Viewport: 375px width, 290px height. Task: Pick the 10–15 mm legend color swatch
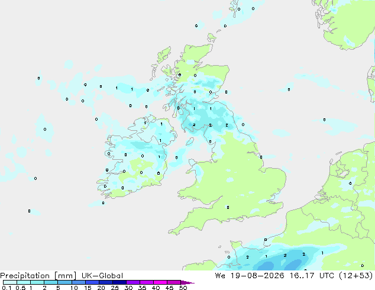point(79,282)
